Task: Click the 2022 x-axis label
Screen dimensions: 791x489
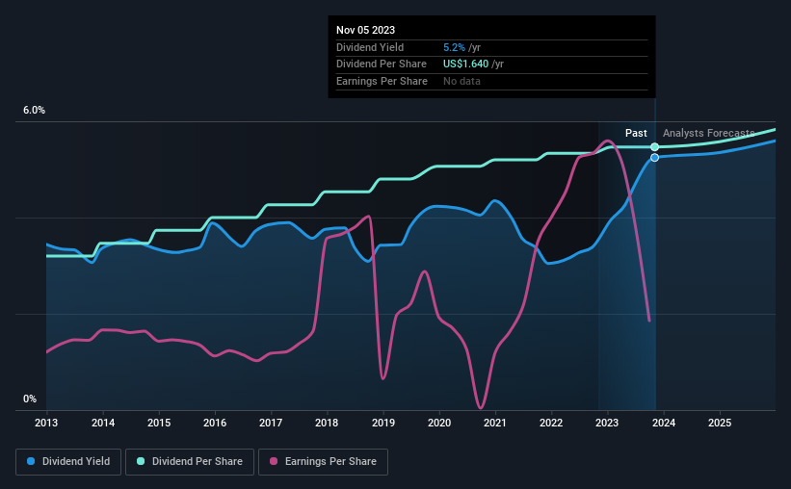Action: tap(551, 423)
